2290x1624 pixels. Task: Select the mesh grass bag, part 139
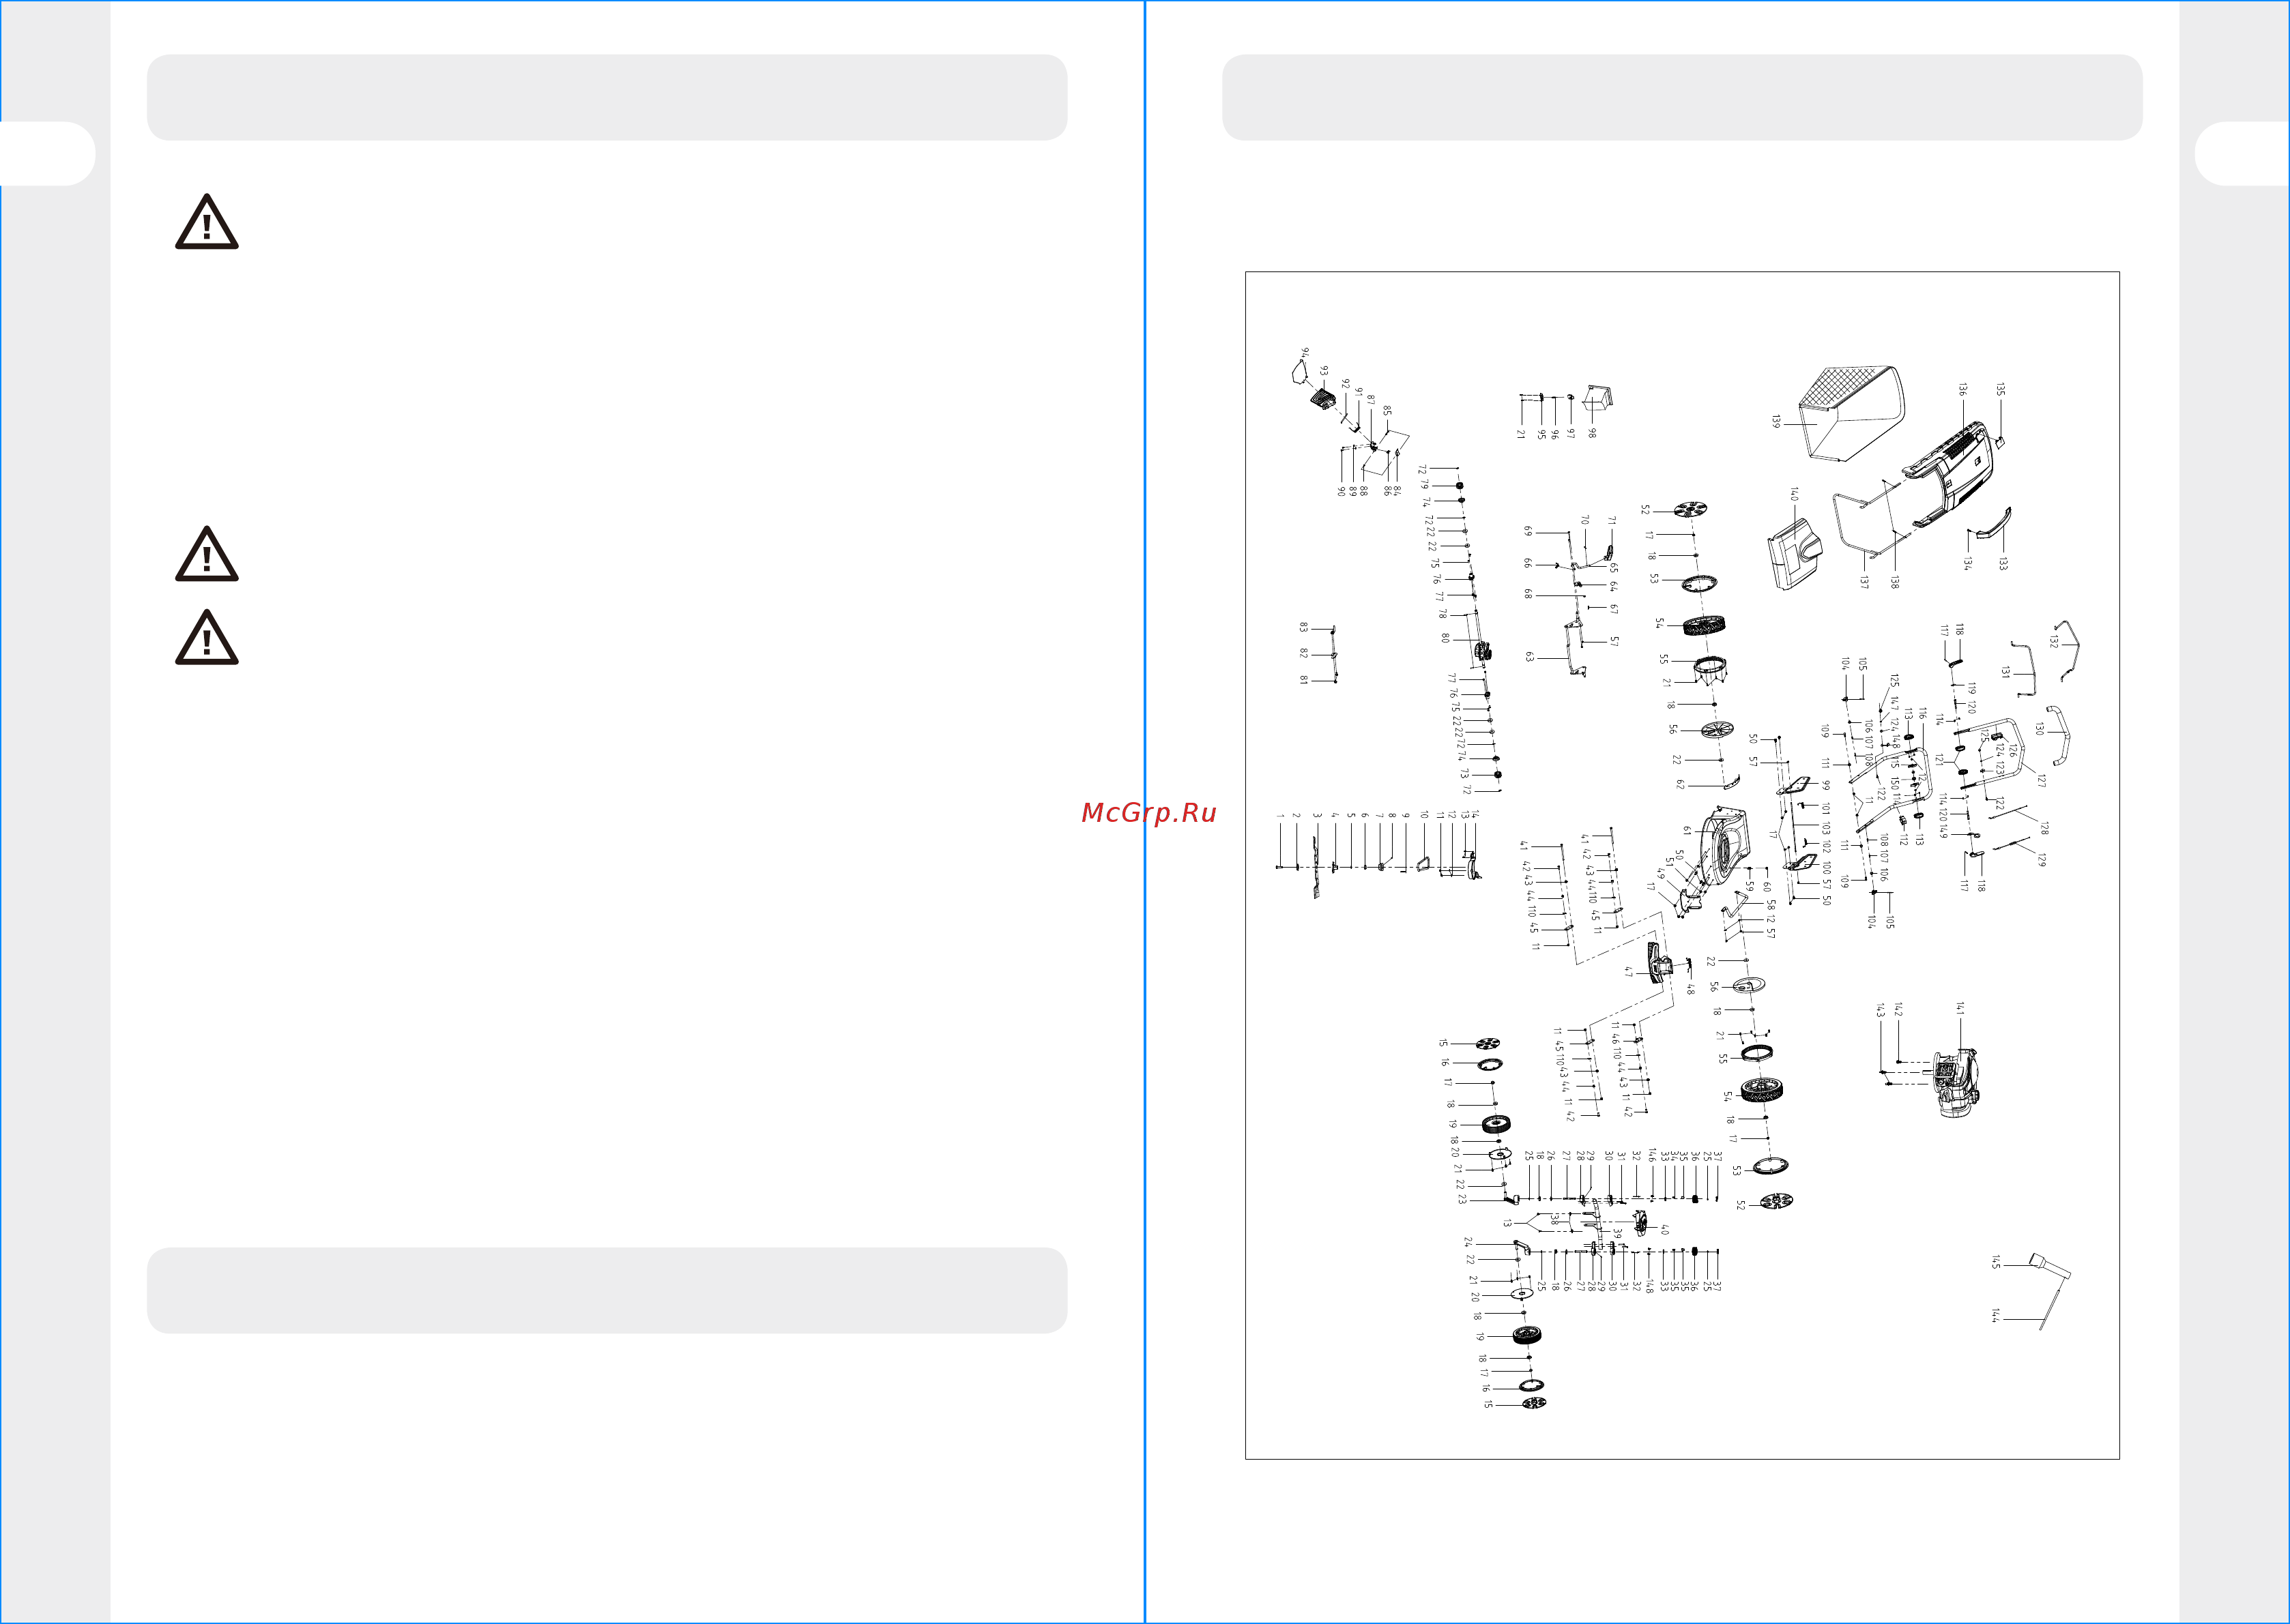click(x=1852, y=414)
